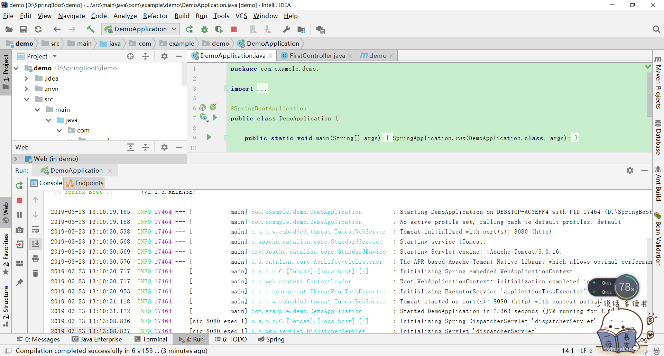Click the LF line separator indicator
The image size is (664, 356).
[x=586, y=350]
